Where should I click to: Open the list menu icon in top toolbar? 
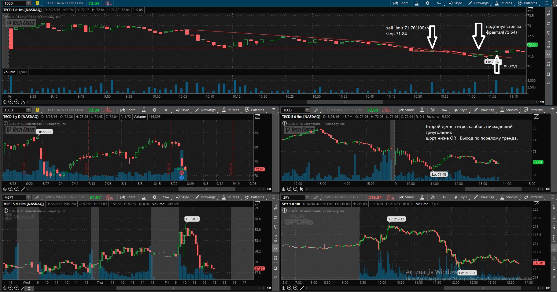[546, 3]
